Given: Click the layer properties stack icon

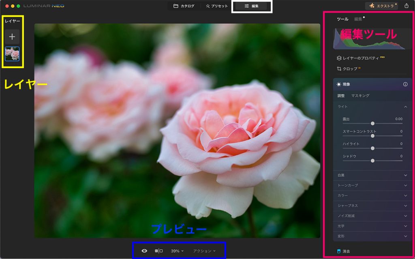Looking at the screenshot, I should (339, 58).
